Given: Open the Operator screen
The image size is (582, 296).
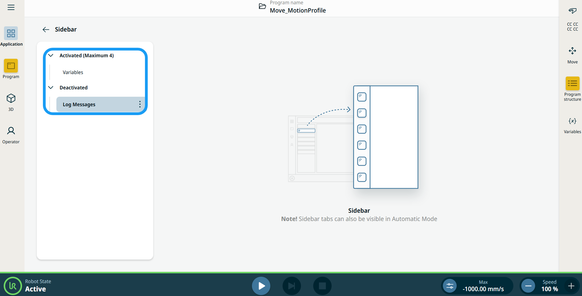Looking at the screenshot, I should pos(11,134).
